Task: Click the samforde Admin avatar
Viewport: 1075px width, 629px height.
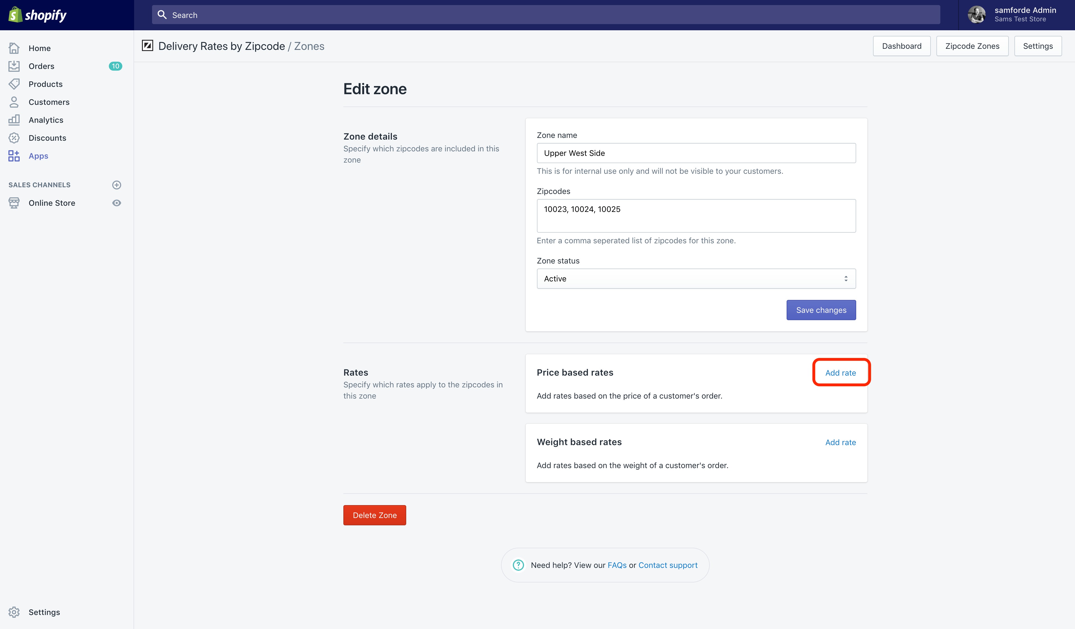Action: [x=977, y=15]
